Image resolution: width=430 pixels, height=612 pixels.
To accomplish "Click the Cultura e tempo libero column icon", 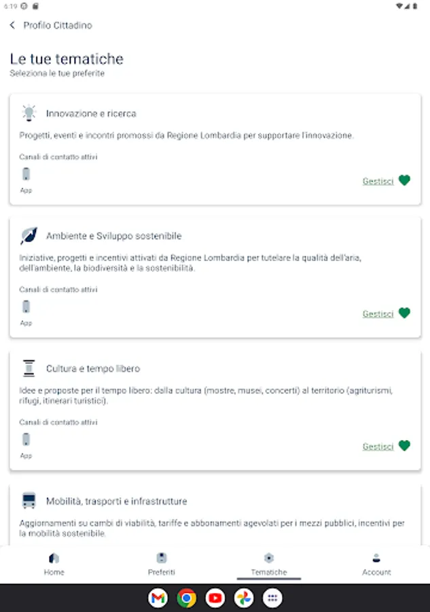I will [x=29, y=369].
